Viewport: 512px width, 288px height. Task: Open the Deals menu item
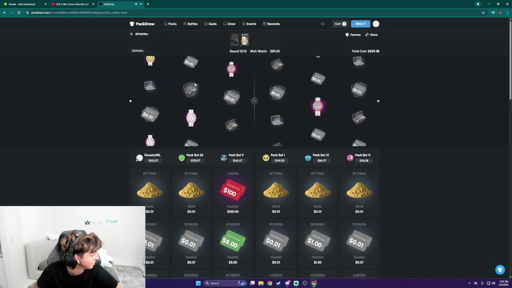click(x=210, y=24)
